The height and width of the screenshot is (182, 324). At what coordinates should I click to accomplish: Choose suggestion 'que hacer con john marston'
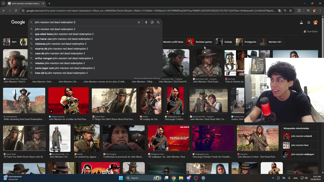coord(95,39)
